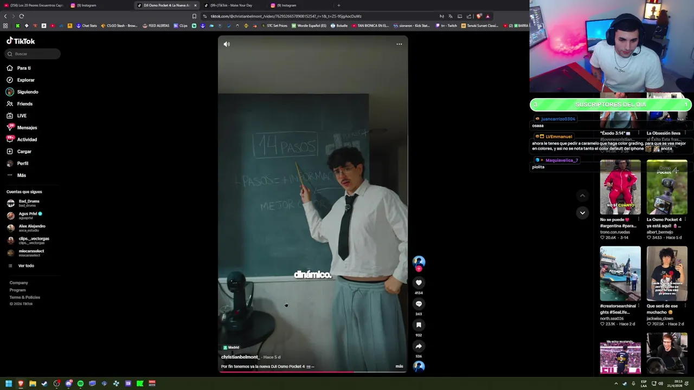Seek on the video progress bar
The height and width of the screenshot is (390, 694).
313,372
